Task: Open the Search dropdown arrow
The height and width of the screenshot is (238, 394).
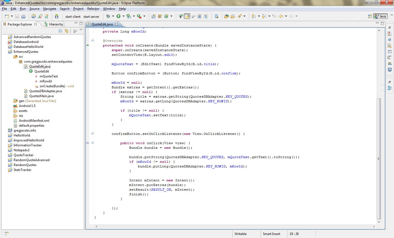Action: [x=245, y=16]
